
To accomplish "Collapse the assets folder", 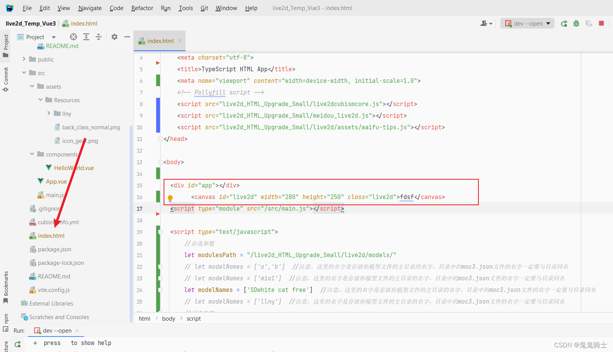I will coord(32,86).
